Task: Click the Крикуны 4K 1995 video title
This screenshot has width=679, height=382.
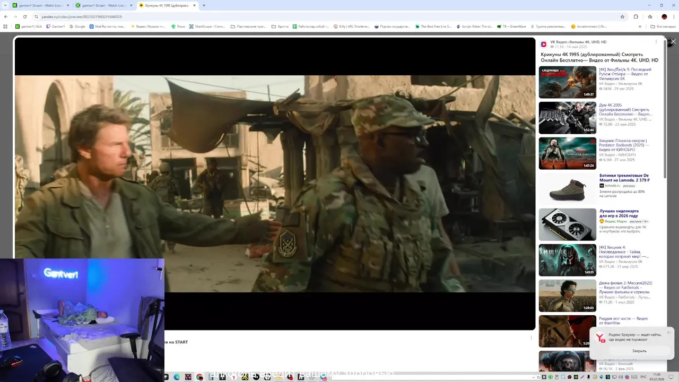Action: pos(599,57)
